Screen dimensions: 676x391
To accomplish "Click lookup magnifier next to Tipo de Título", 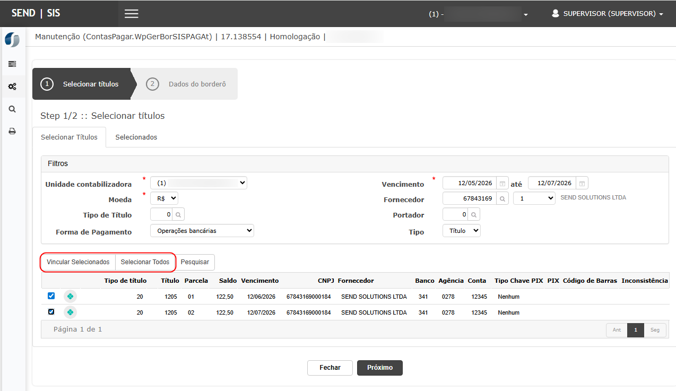I will tap(179, 215).
